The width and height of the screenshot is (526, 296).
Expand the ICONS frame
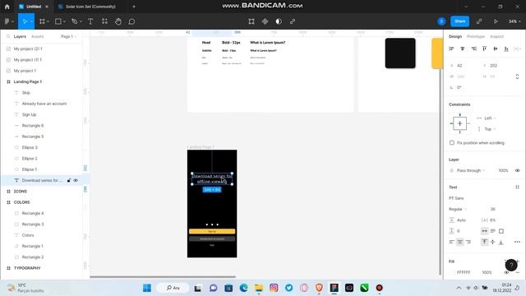8,192
